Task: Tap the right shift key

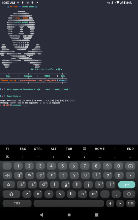Action: 129,194
